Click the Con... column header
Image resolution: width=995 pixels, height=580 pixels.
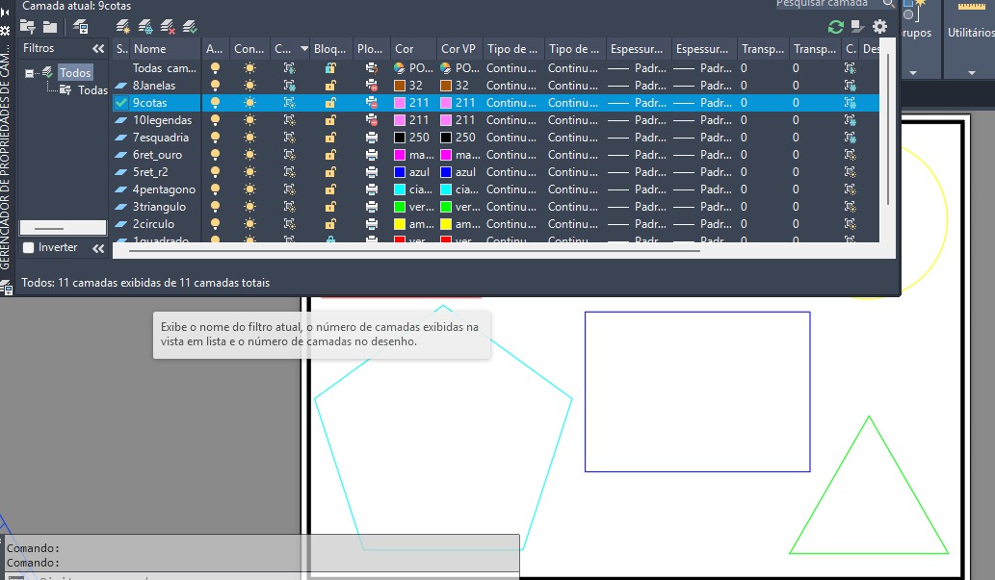click(x=249, y=49)
